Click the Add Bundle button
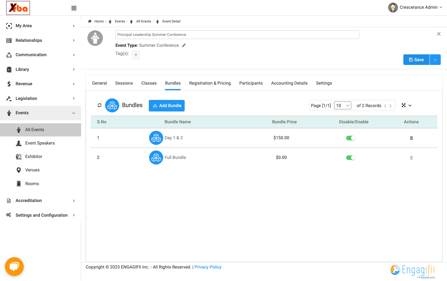447x281 pixels. point(167,106)
